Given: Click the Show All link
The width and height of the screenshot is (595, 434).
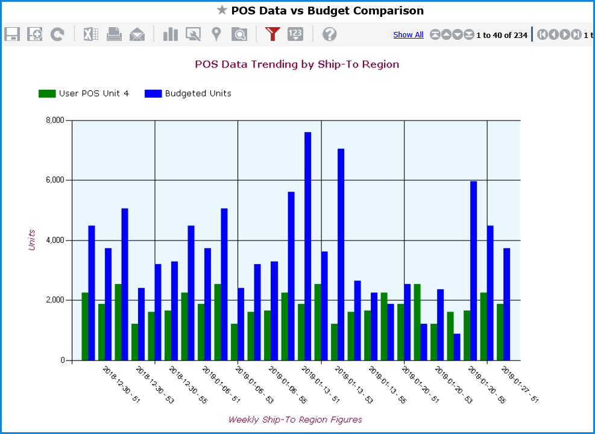Looking at the screenshot, I should (408, 35).
